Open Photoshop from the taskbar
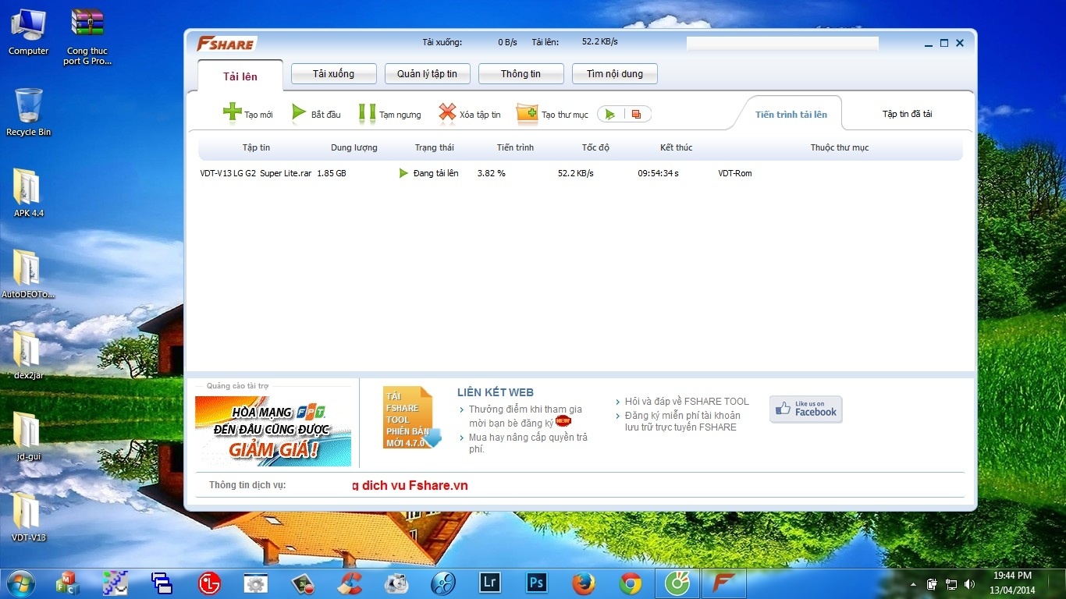This screenshot has width=1066, height=599. click(x=536, y=583)
